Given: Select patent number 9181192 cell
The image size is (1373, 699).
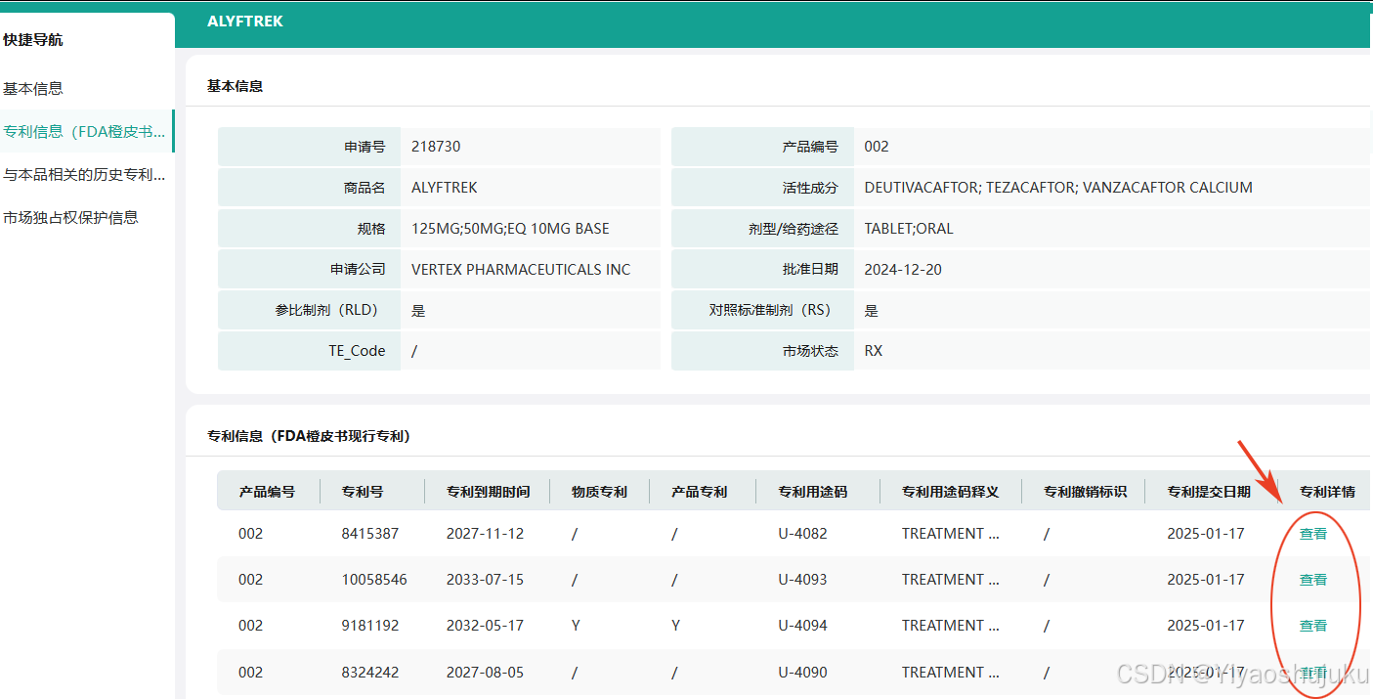Looking at the screenshot, I should (369, 626).
